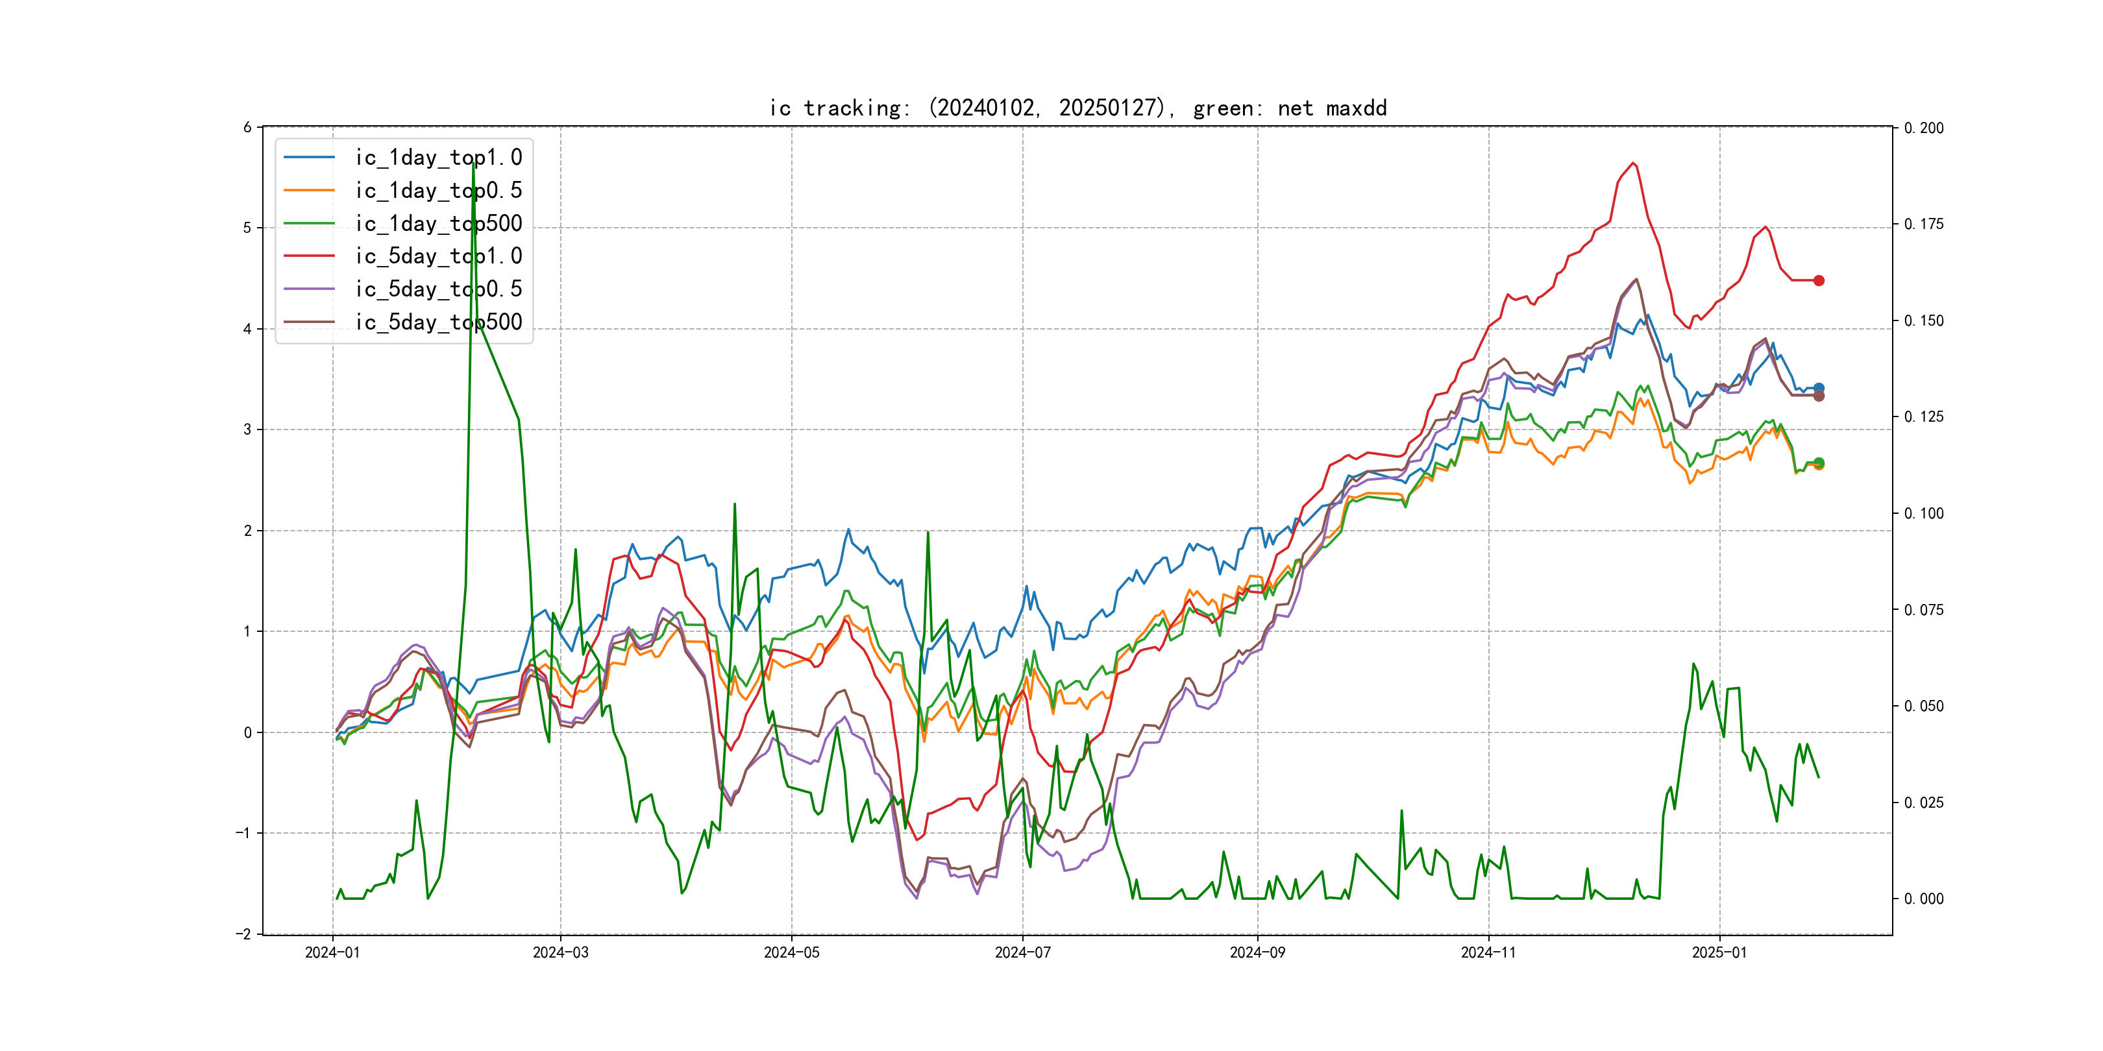Image resolution: width=2103 pixels, height=1051 pixels.
Task: Click the 2025-01 x-axis date label
Action: pos(1719,952)
